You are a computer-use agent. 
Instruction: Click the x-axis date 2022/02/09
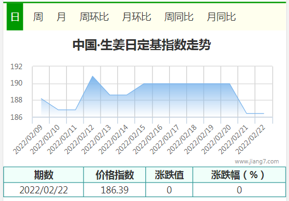tap(28, 139)
